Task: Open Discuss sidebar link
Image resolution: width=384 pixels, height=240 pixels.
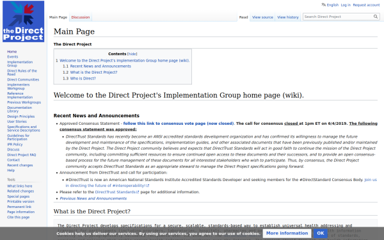Action: coord(13,150)
